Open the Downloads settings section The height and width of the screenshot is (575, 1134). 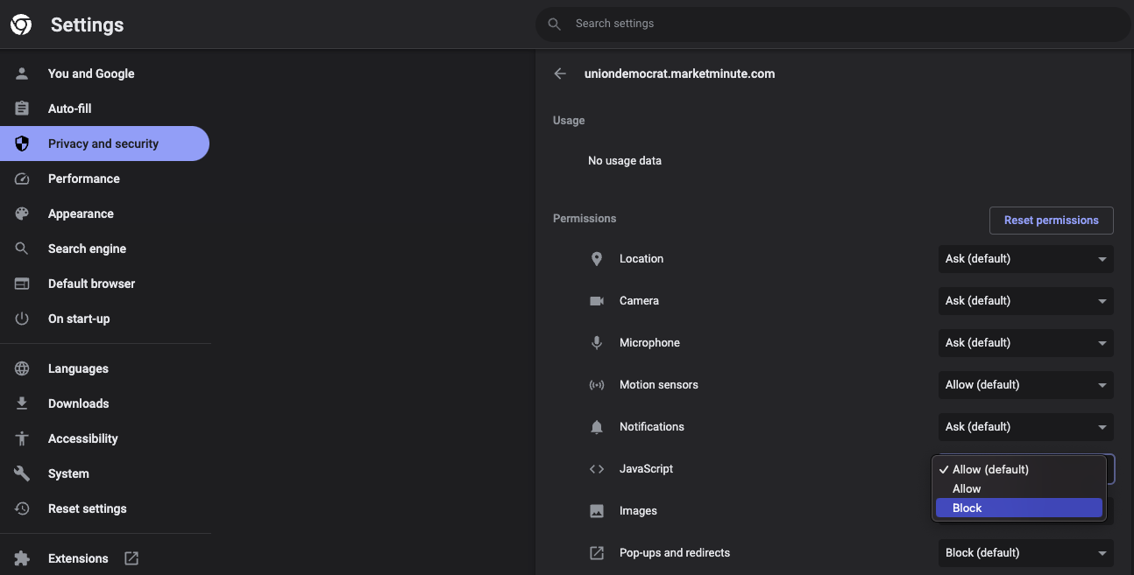point(79,403)
